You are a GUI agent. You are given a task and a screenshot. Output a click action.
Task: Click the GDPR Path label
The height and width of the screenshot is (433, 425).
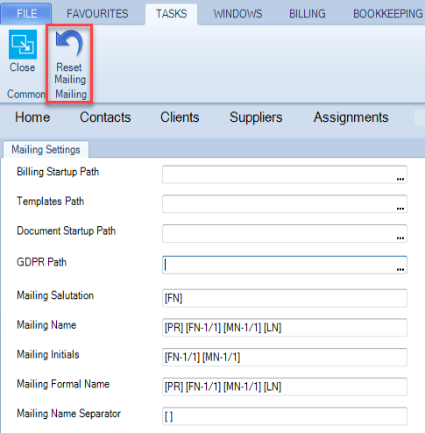[42, 262]
